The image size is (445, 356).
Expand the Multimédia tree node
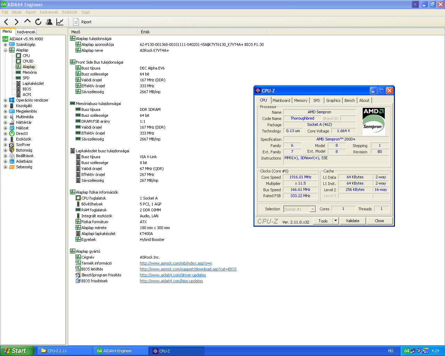5,117
